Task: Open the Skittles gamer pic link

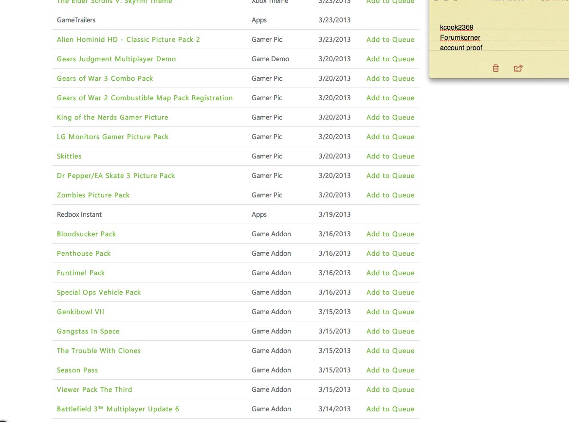Action: (x=69, y=156)
